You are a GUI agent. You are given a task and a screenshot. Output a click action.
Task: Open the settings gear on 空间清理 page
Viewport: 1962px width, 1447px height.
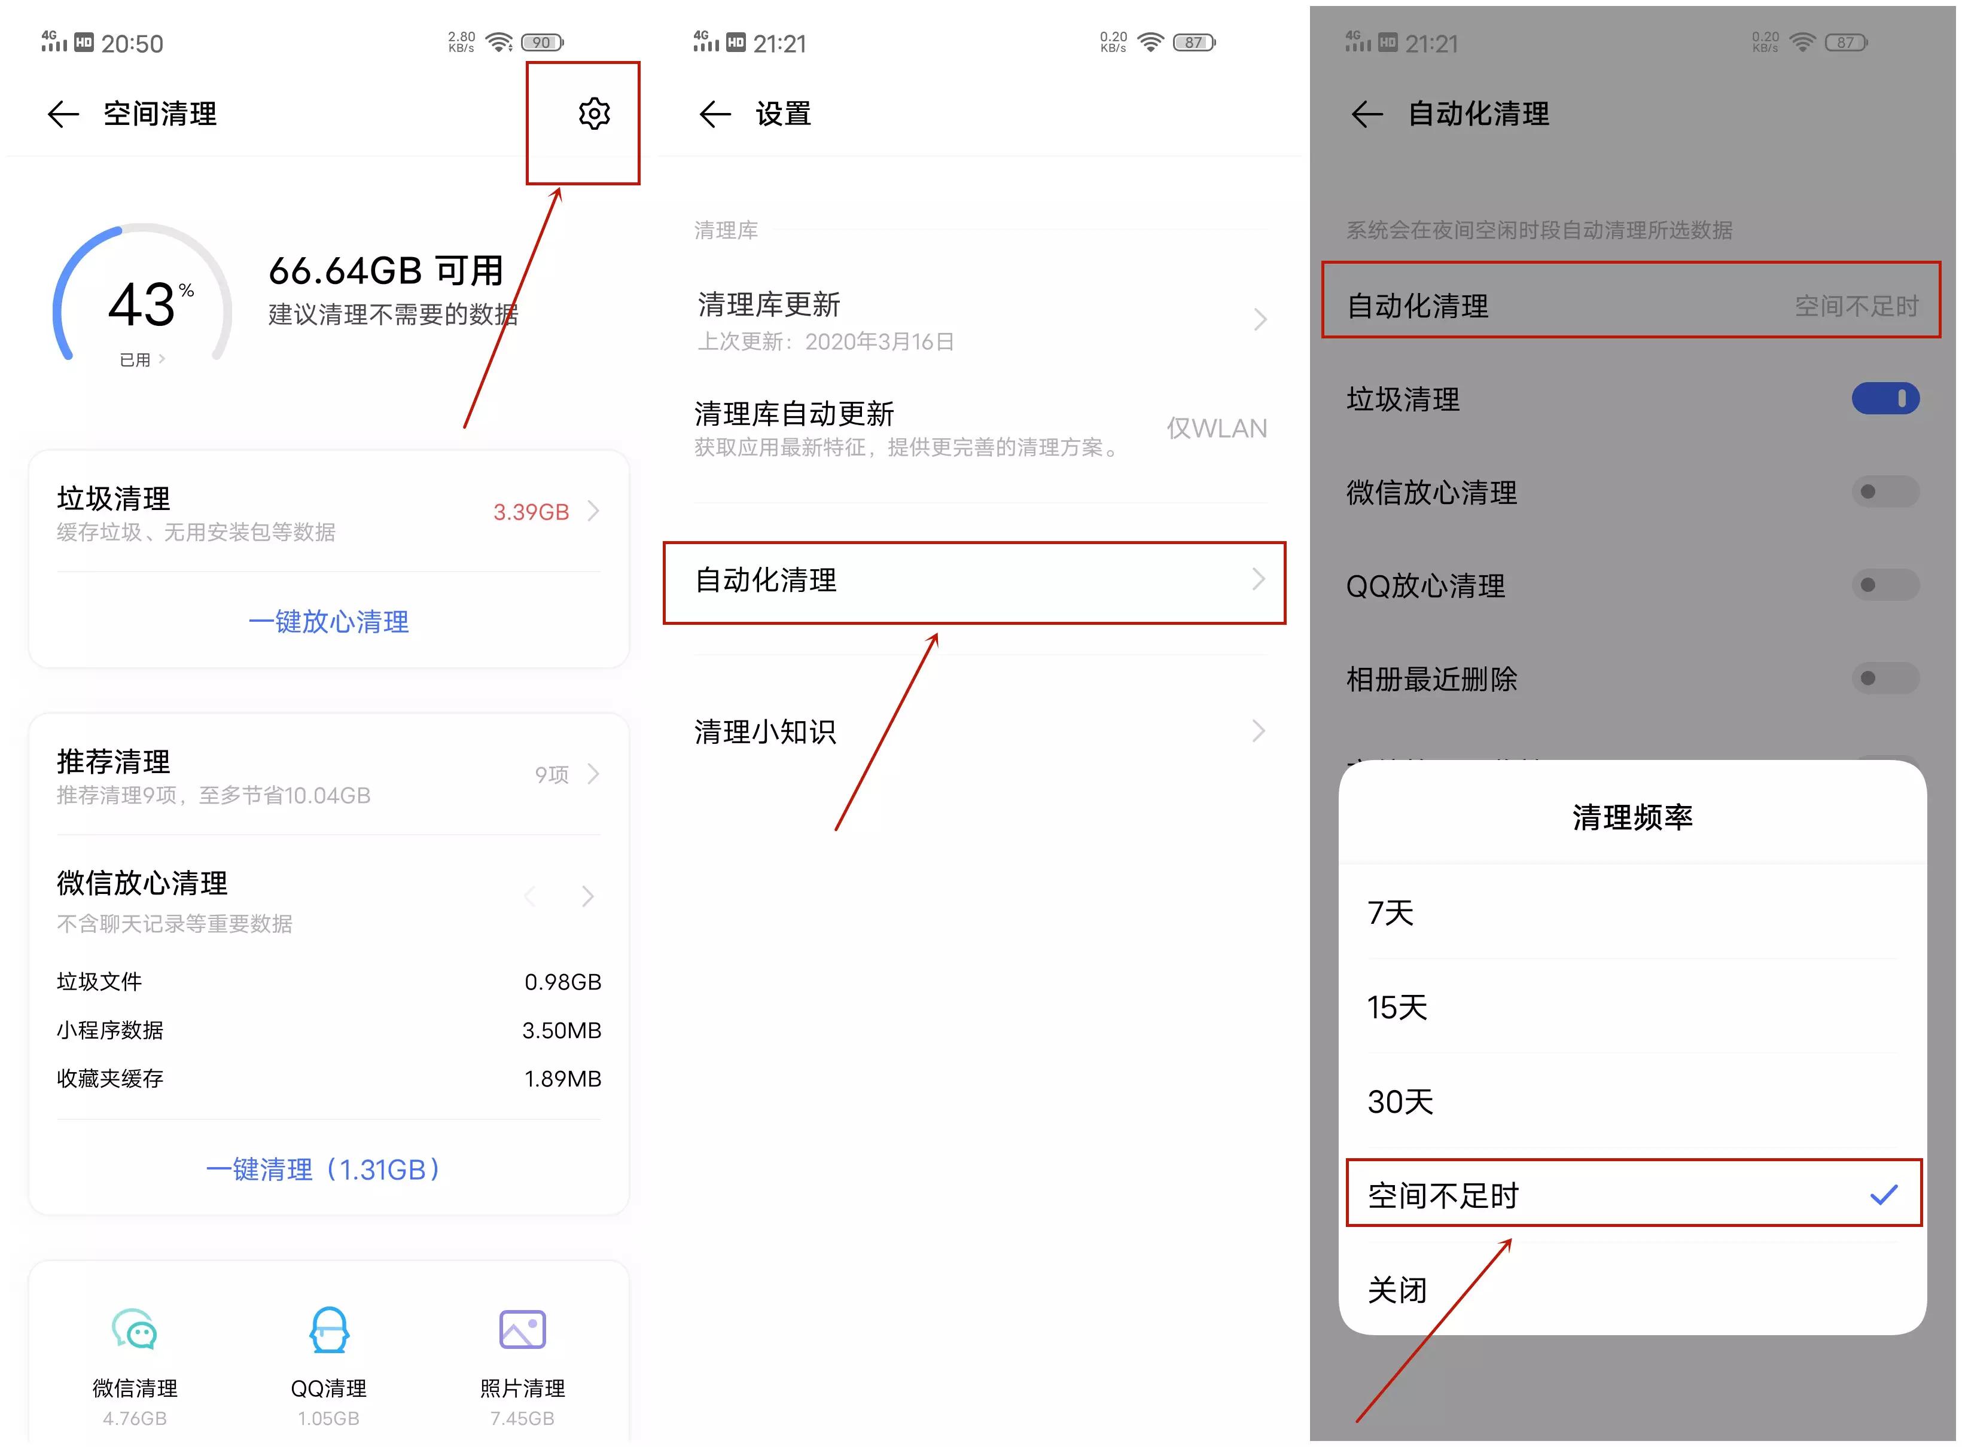595,114
